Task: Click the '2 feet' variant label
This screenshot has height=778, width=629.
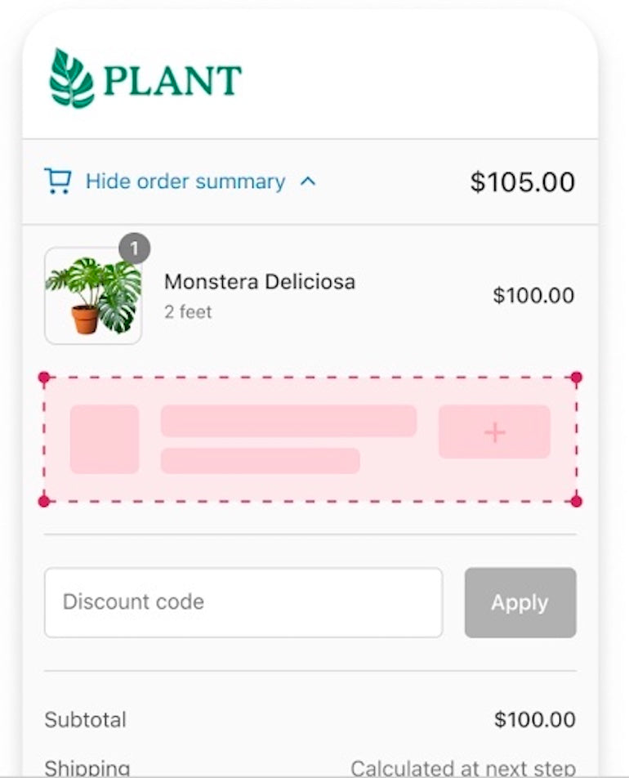Action: (188, 311)
